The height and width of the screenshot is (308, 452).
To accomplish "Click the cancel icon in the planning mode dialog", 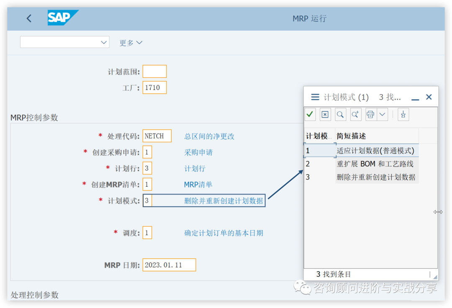I will tap(325, 114).
